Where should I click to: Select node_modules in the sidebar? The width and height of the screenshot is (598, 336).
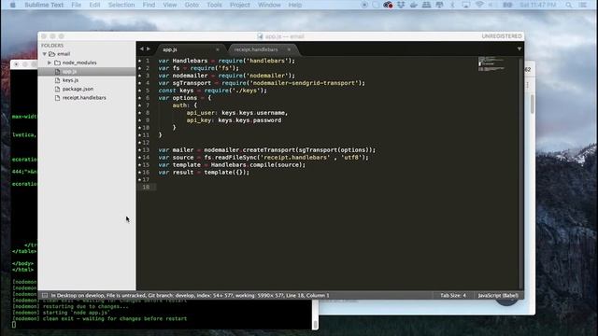pyautogui.click(x=79, y=63)
